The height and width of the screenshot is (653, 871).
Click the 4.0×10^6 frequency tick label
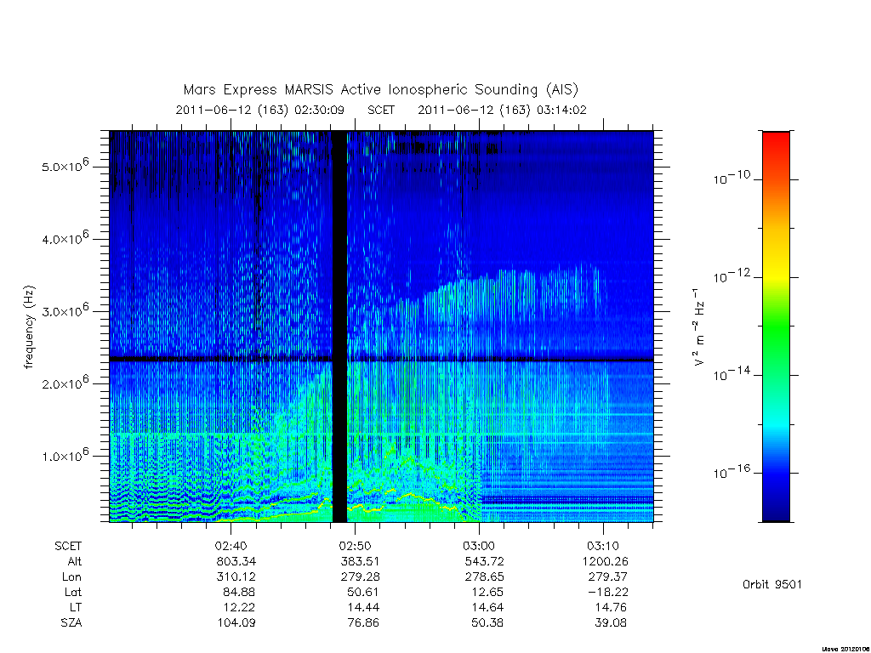(x=65, y=238)
